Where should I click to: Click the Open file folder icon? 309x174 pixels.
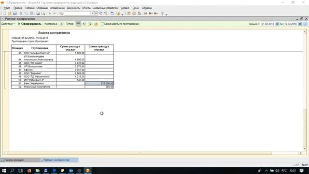(x=10, y=14)
